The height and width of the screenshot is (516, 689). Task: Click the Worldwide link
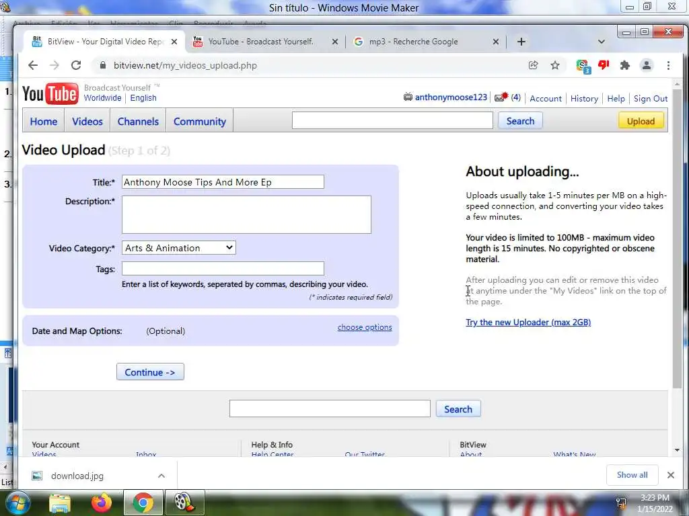click(102, 98)
